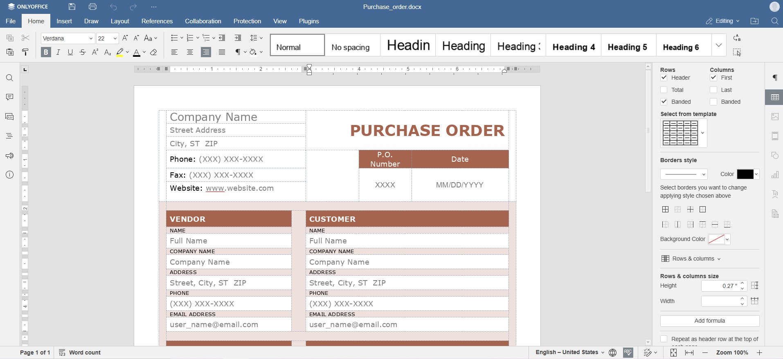Click the Add formula button
The height and width of the screenshot is (359, 783).
click(709, 321)
